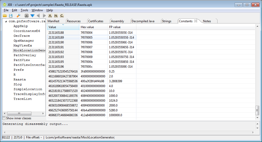Image resolution: width=262 pixels, height=142 pixels.
Task: Open the Tools menu
Action: (x=24, y=10)
